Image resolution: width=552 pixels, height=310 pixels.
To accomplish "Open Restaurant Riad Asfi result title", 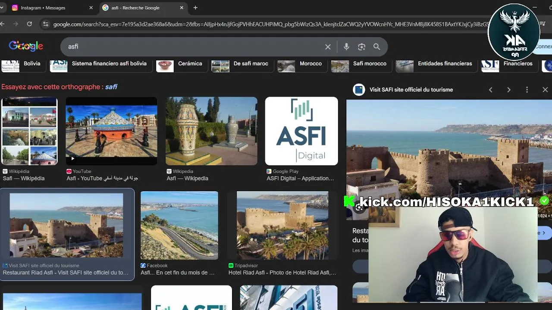I will (x=66, y=273).
